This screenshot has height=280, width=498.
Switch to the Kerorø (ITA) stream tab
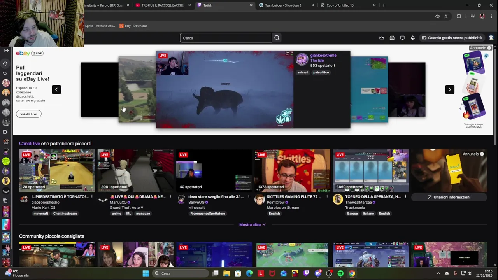107,5
